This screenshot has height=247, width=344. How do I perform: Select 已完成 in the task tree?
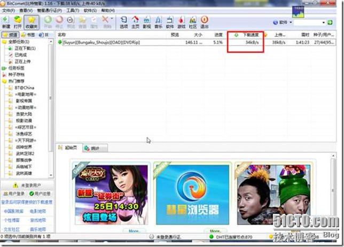pos(21,55)
